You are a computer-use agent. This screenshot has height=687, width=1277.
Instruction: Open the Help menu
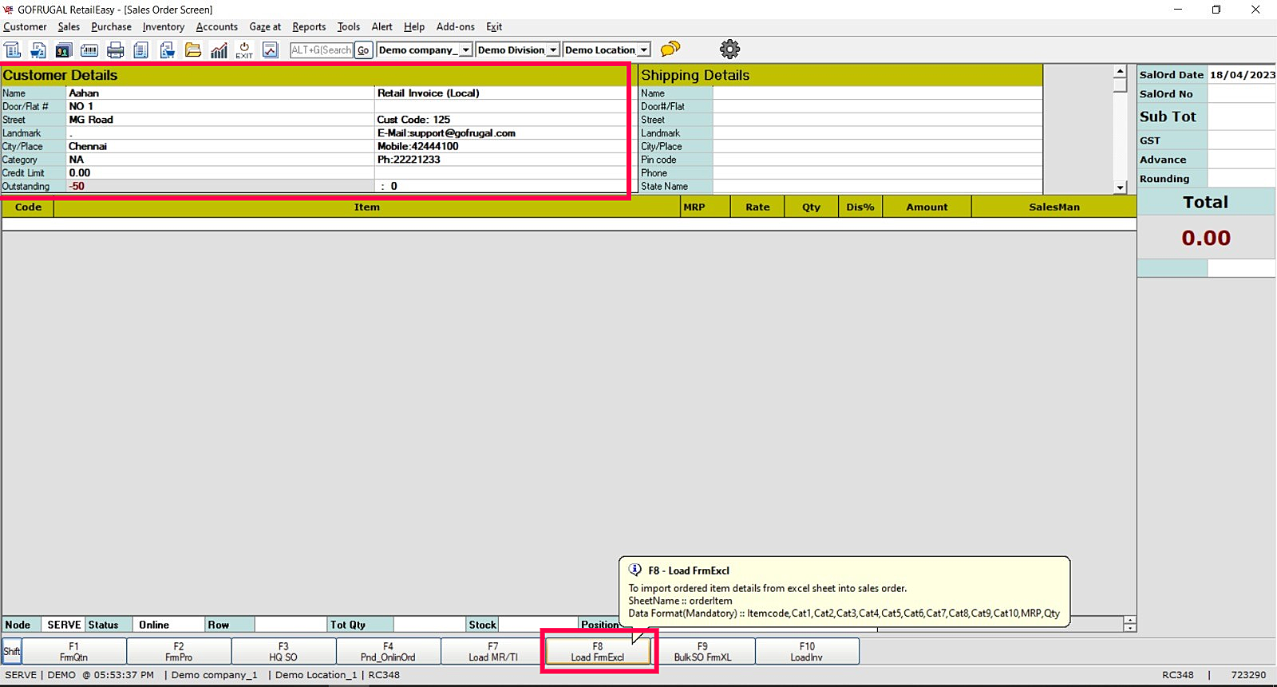pyautogui.click(x=414, y=26)
